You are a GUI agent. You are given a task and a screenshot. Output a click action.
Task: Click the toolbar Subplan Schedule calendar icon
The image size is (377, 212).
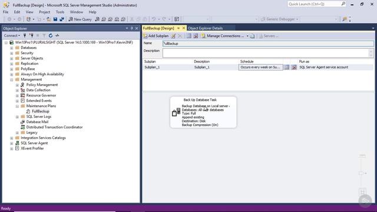pyautogui.click(x=189, y=36)
